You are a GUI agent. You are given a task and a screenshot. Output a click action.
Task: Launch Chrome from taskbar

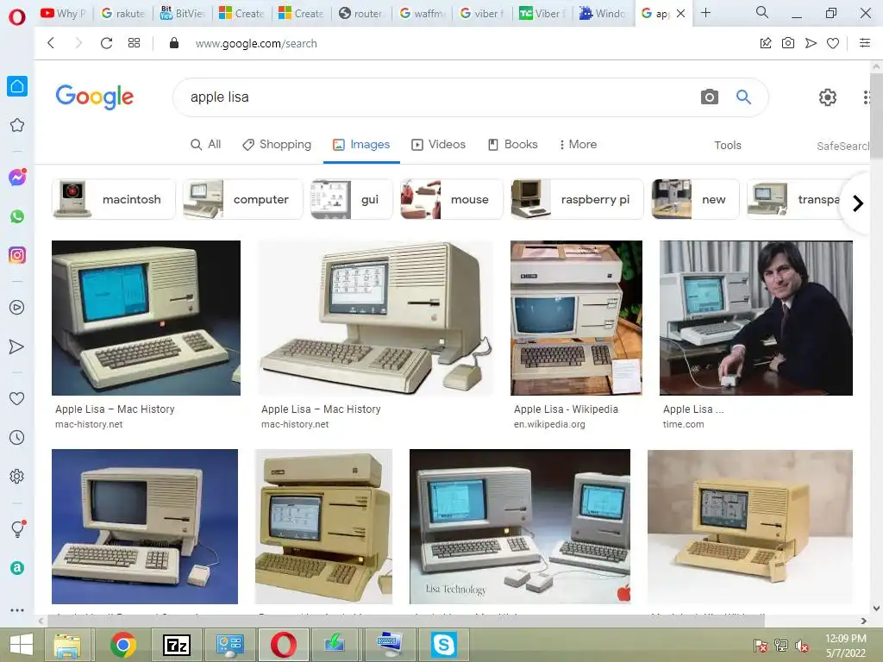[x=122, y=645]
